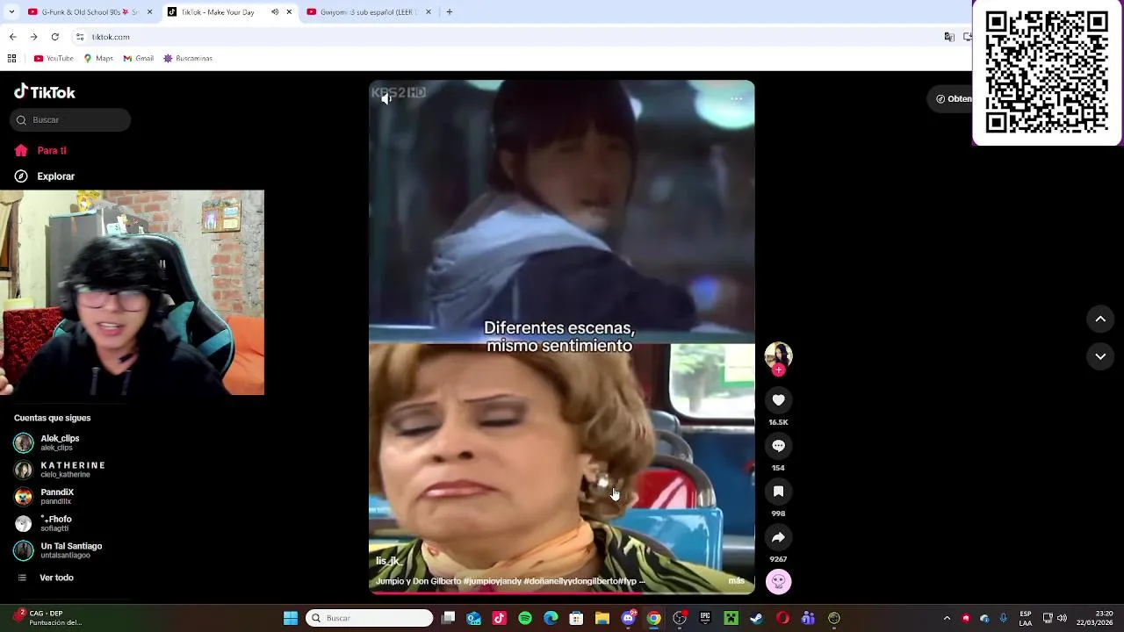Close the Gwiyomi YouTube tab
1124x632 pixels.
[429, 12]
